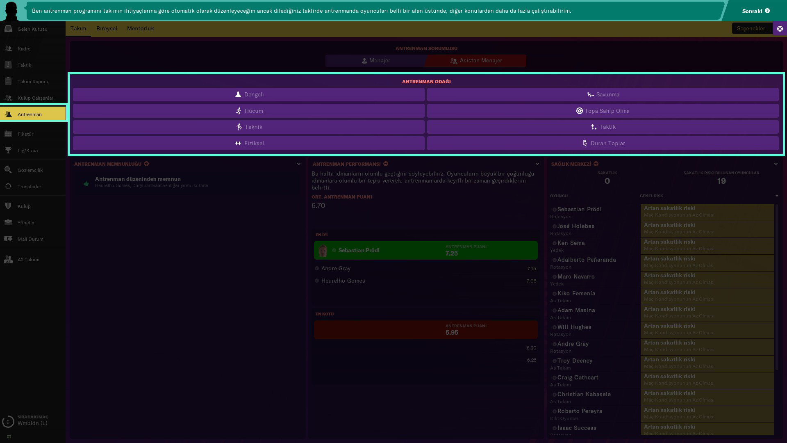Click the Transferler arrows icon
The width and height of the screenshot is (787, 443).
[8, 186]
